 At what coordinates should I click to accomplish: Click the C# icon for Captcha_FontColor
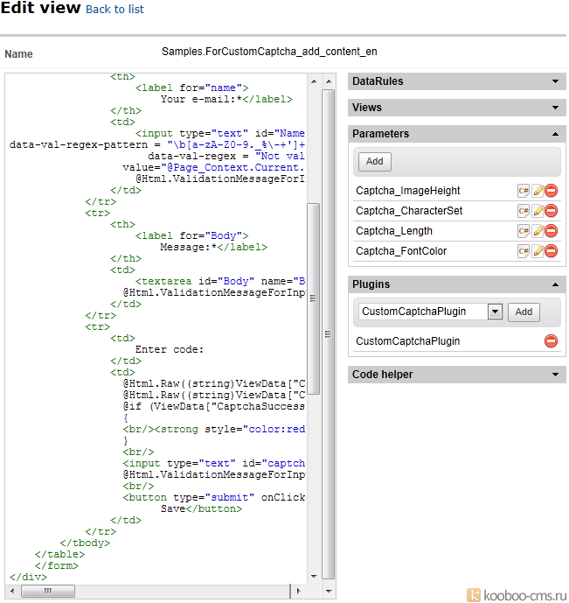point(523,251)
